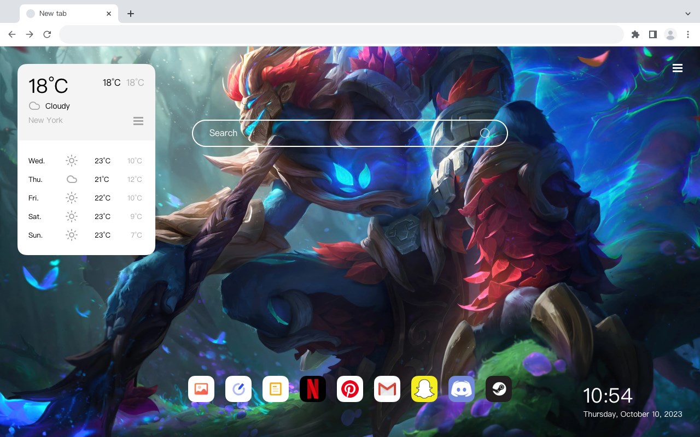Click the Thursday, October 10, 2023 date
The height and width of the screenshot is (437, 700).
(x=633, y=414)
